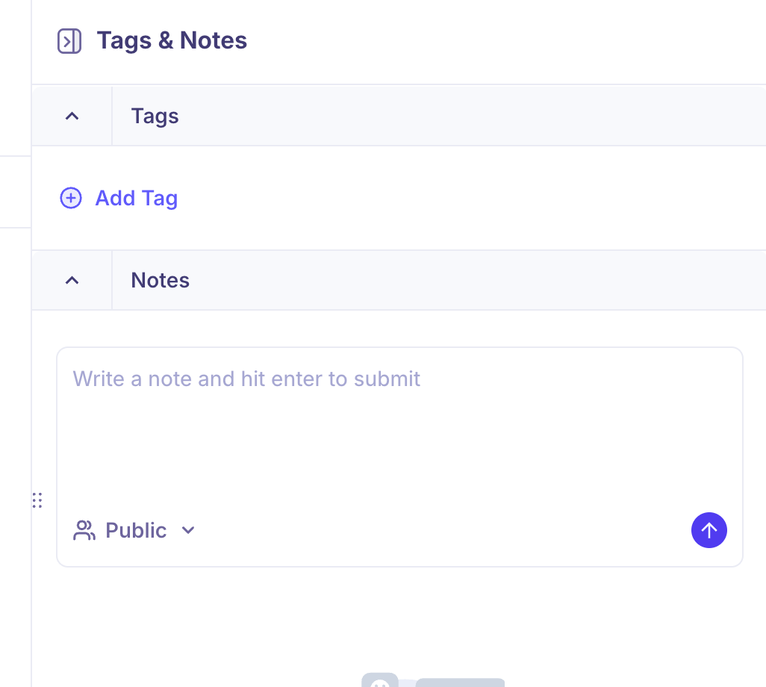766x687 pixels.
Task: Click the Tags & Notes panel title
Action: [x=172, y=40]
